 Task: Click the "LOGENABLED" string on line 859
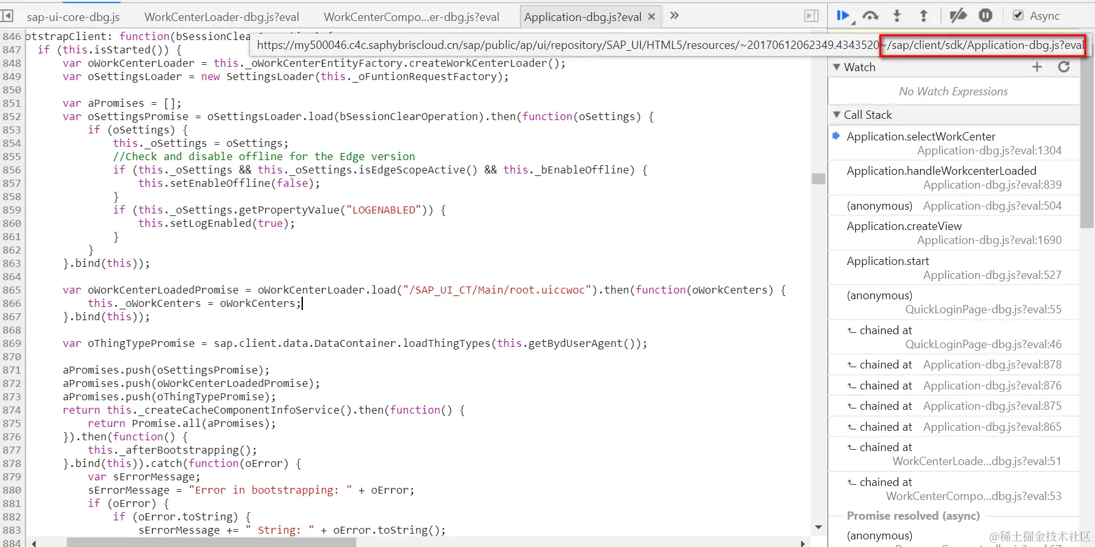[384, 210]
